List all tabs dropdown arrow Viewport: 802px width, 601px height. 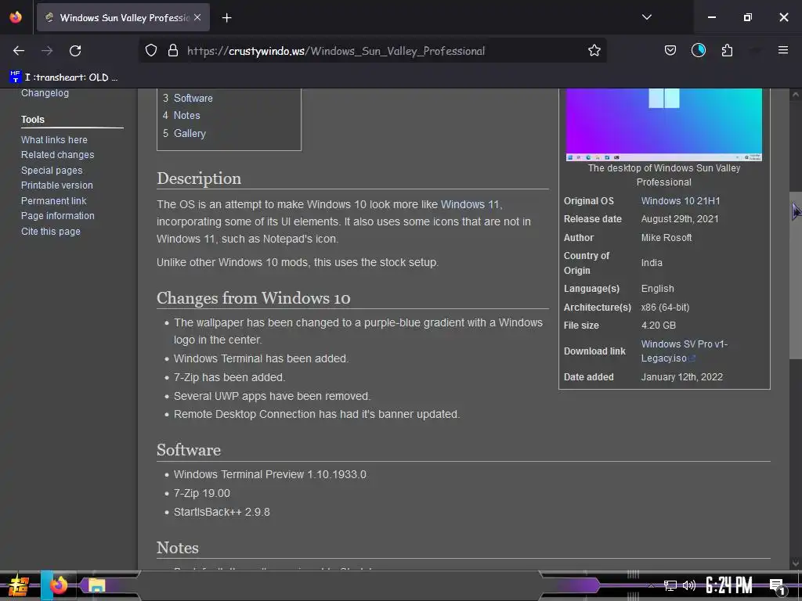646,17
